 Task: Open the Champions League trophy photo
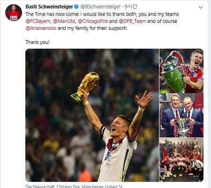click(181, 71)
